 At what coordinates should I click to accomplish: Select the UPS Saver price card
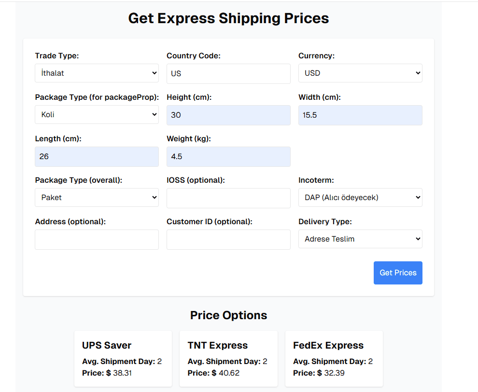click(x=123, y=358)
